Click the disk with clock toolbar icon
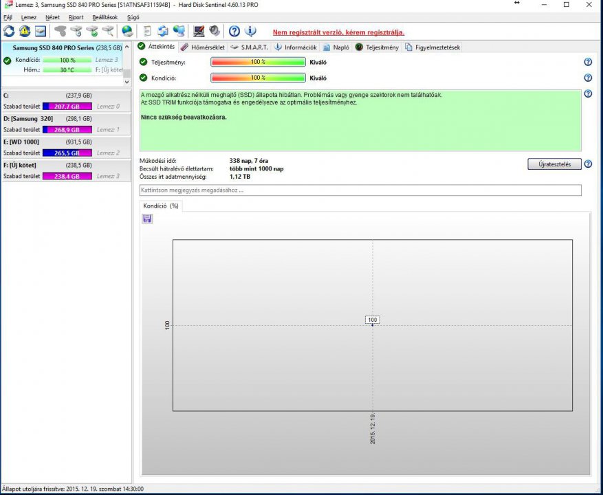 (x=76, y=31)
